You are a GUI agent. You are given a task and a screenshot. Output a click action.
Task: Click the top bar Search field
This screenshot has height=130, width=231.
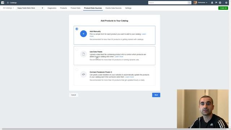(x=168, y=3)
